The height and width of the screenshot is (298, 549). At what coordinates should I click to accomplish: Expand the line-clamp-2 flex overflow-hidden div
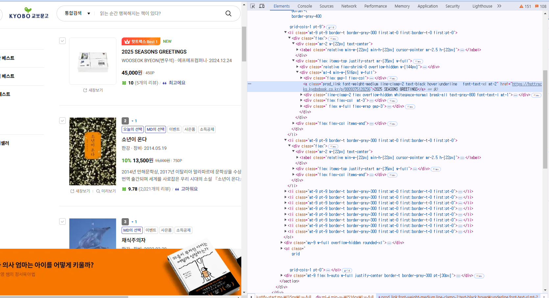click(301, 95)
